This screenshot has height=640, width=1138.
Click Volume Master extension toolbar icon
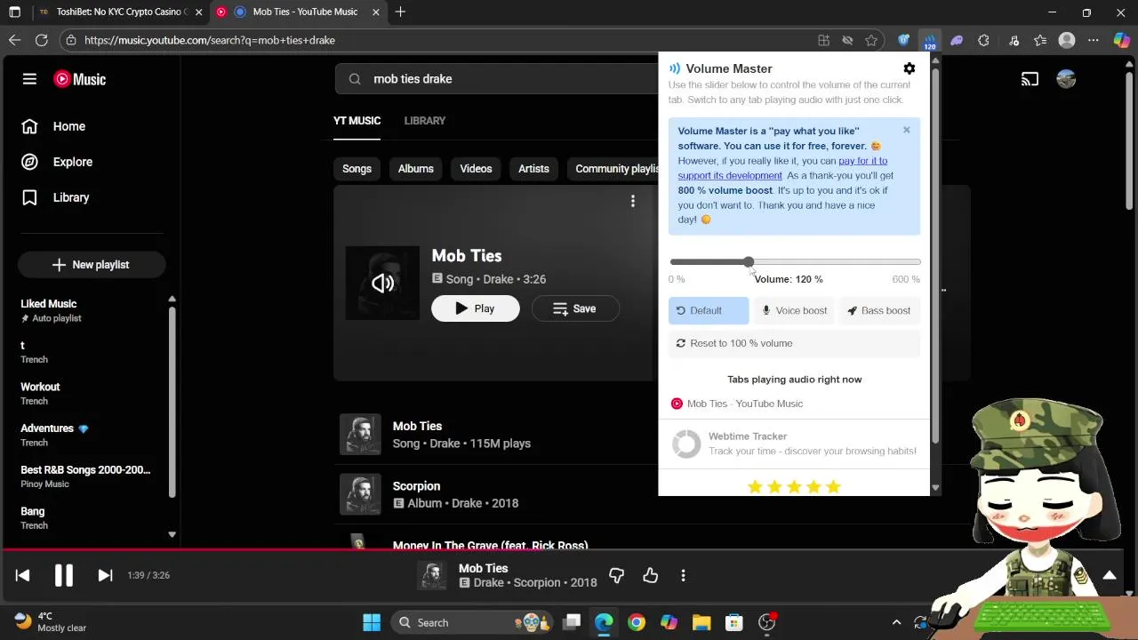pyautogui.click(x=930, y=41)
